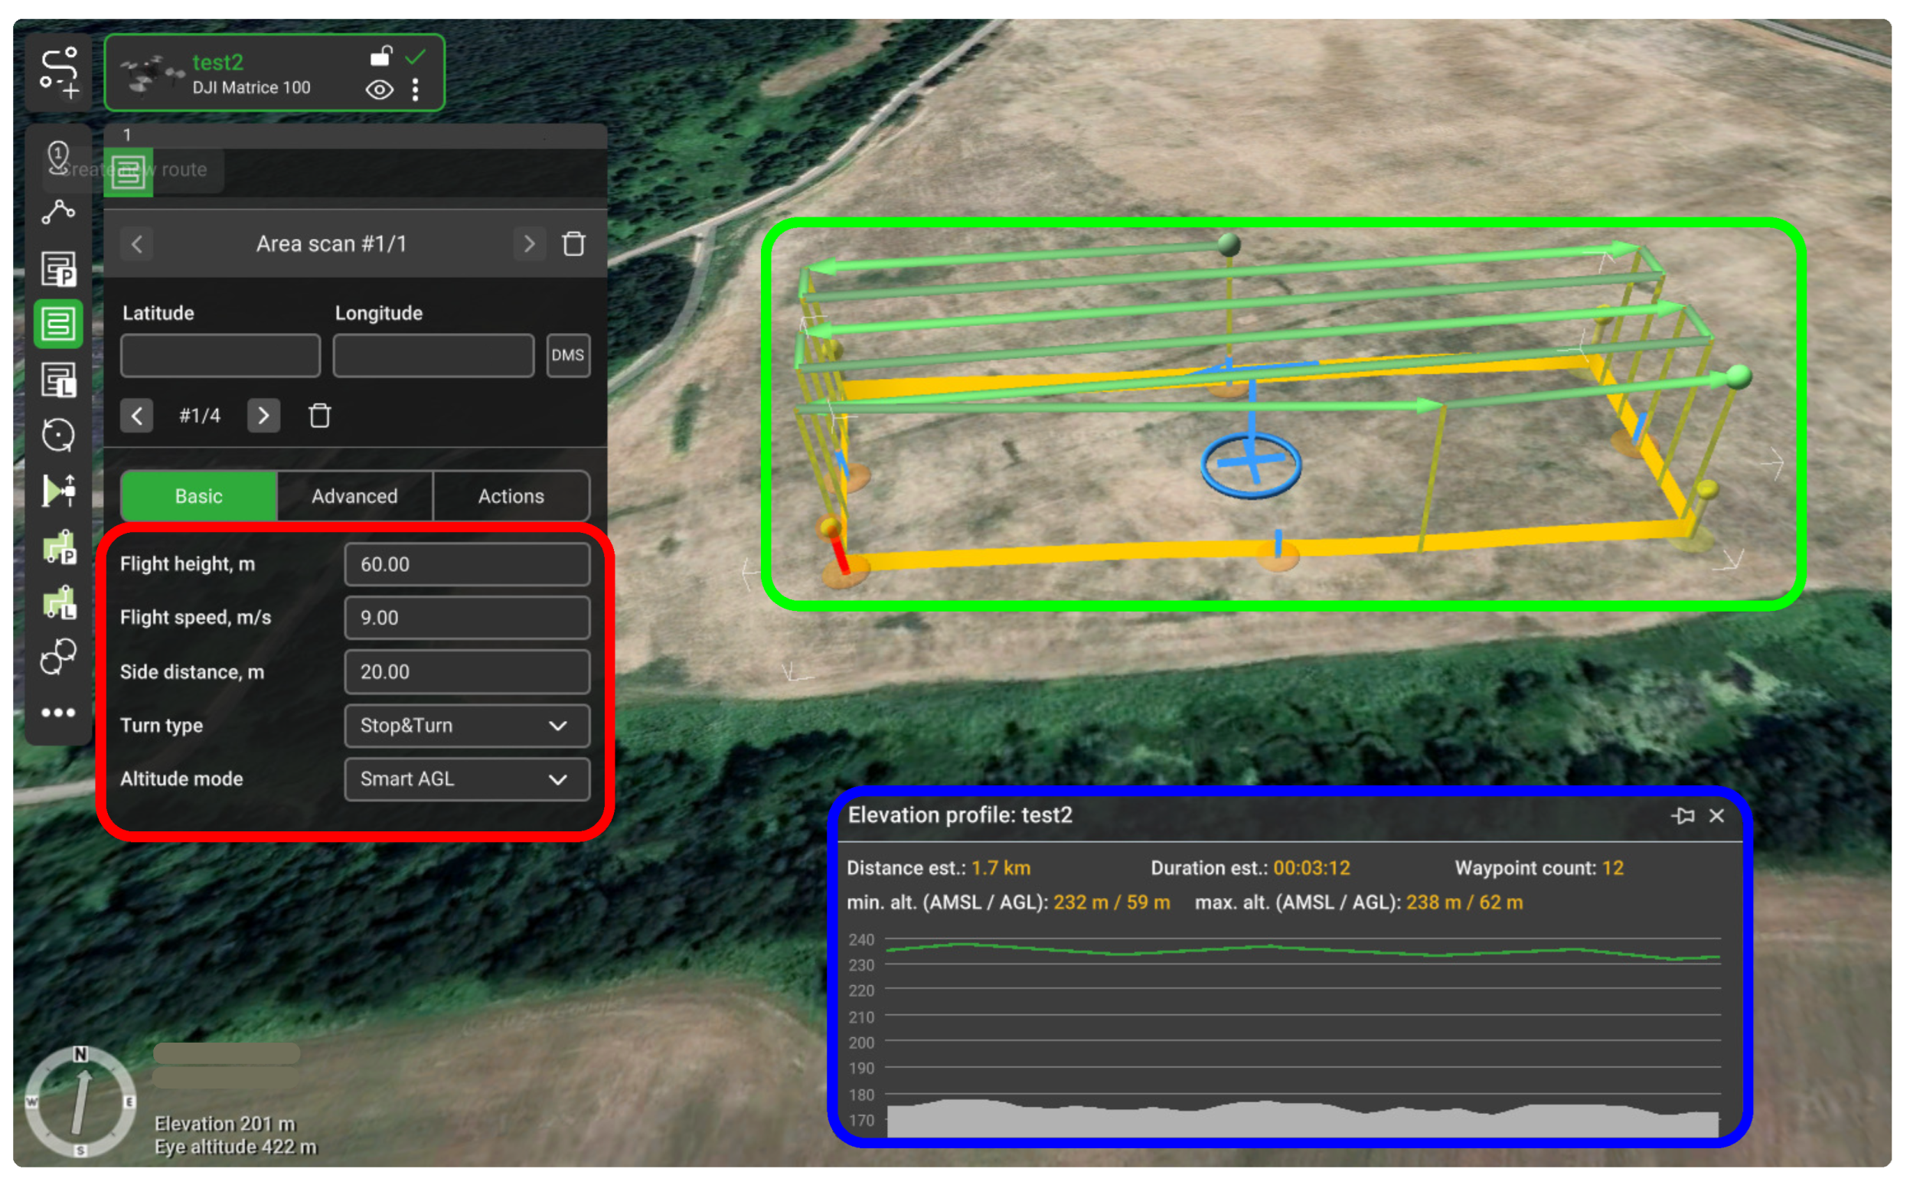This screenshot has width=1910, height=1185.
Task: Click the Eye altitude 422 m readout
Action: pos(235,1147)
